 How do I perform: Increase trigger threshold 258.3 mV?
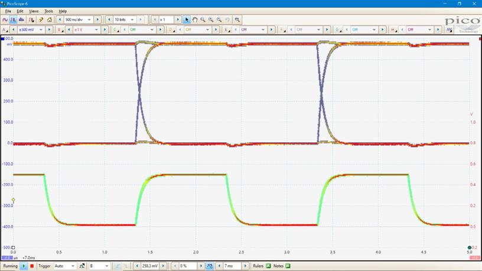pyautogui.click(x=164, y=266)
